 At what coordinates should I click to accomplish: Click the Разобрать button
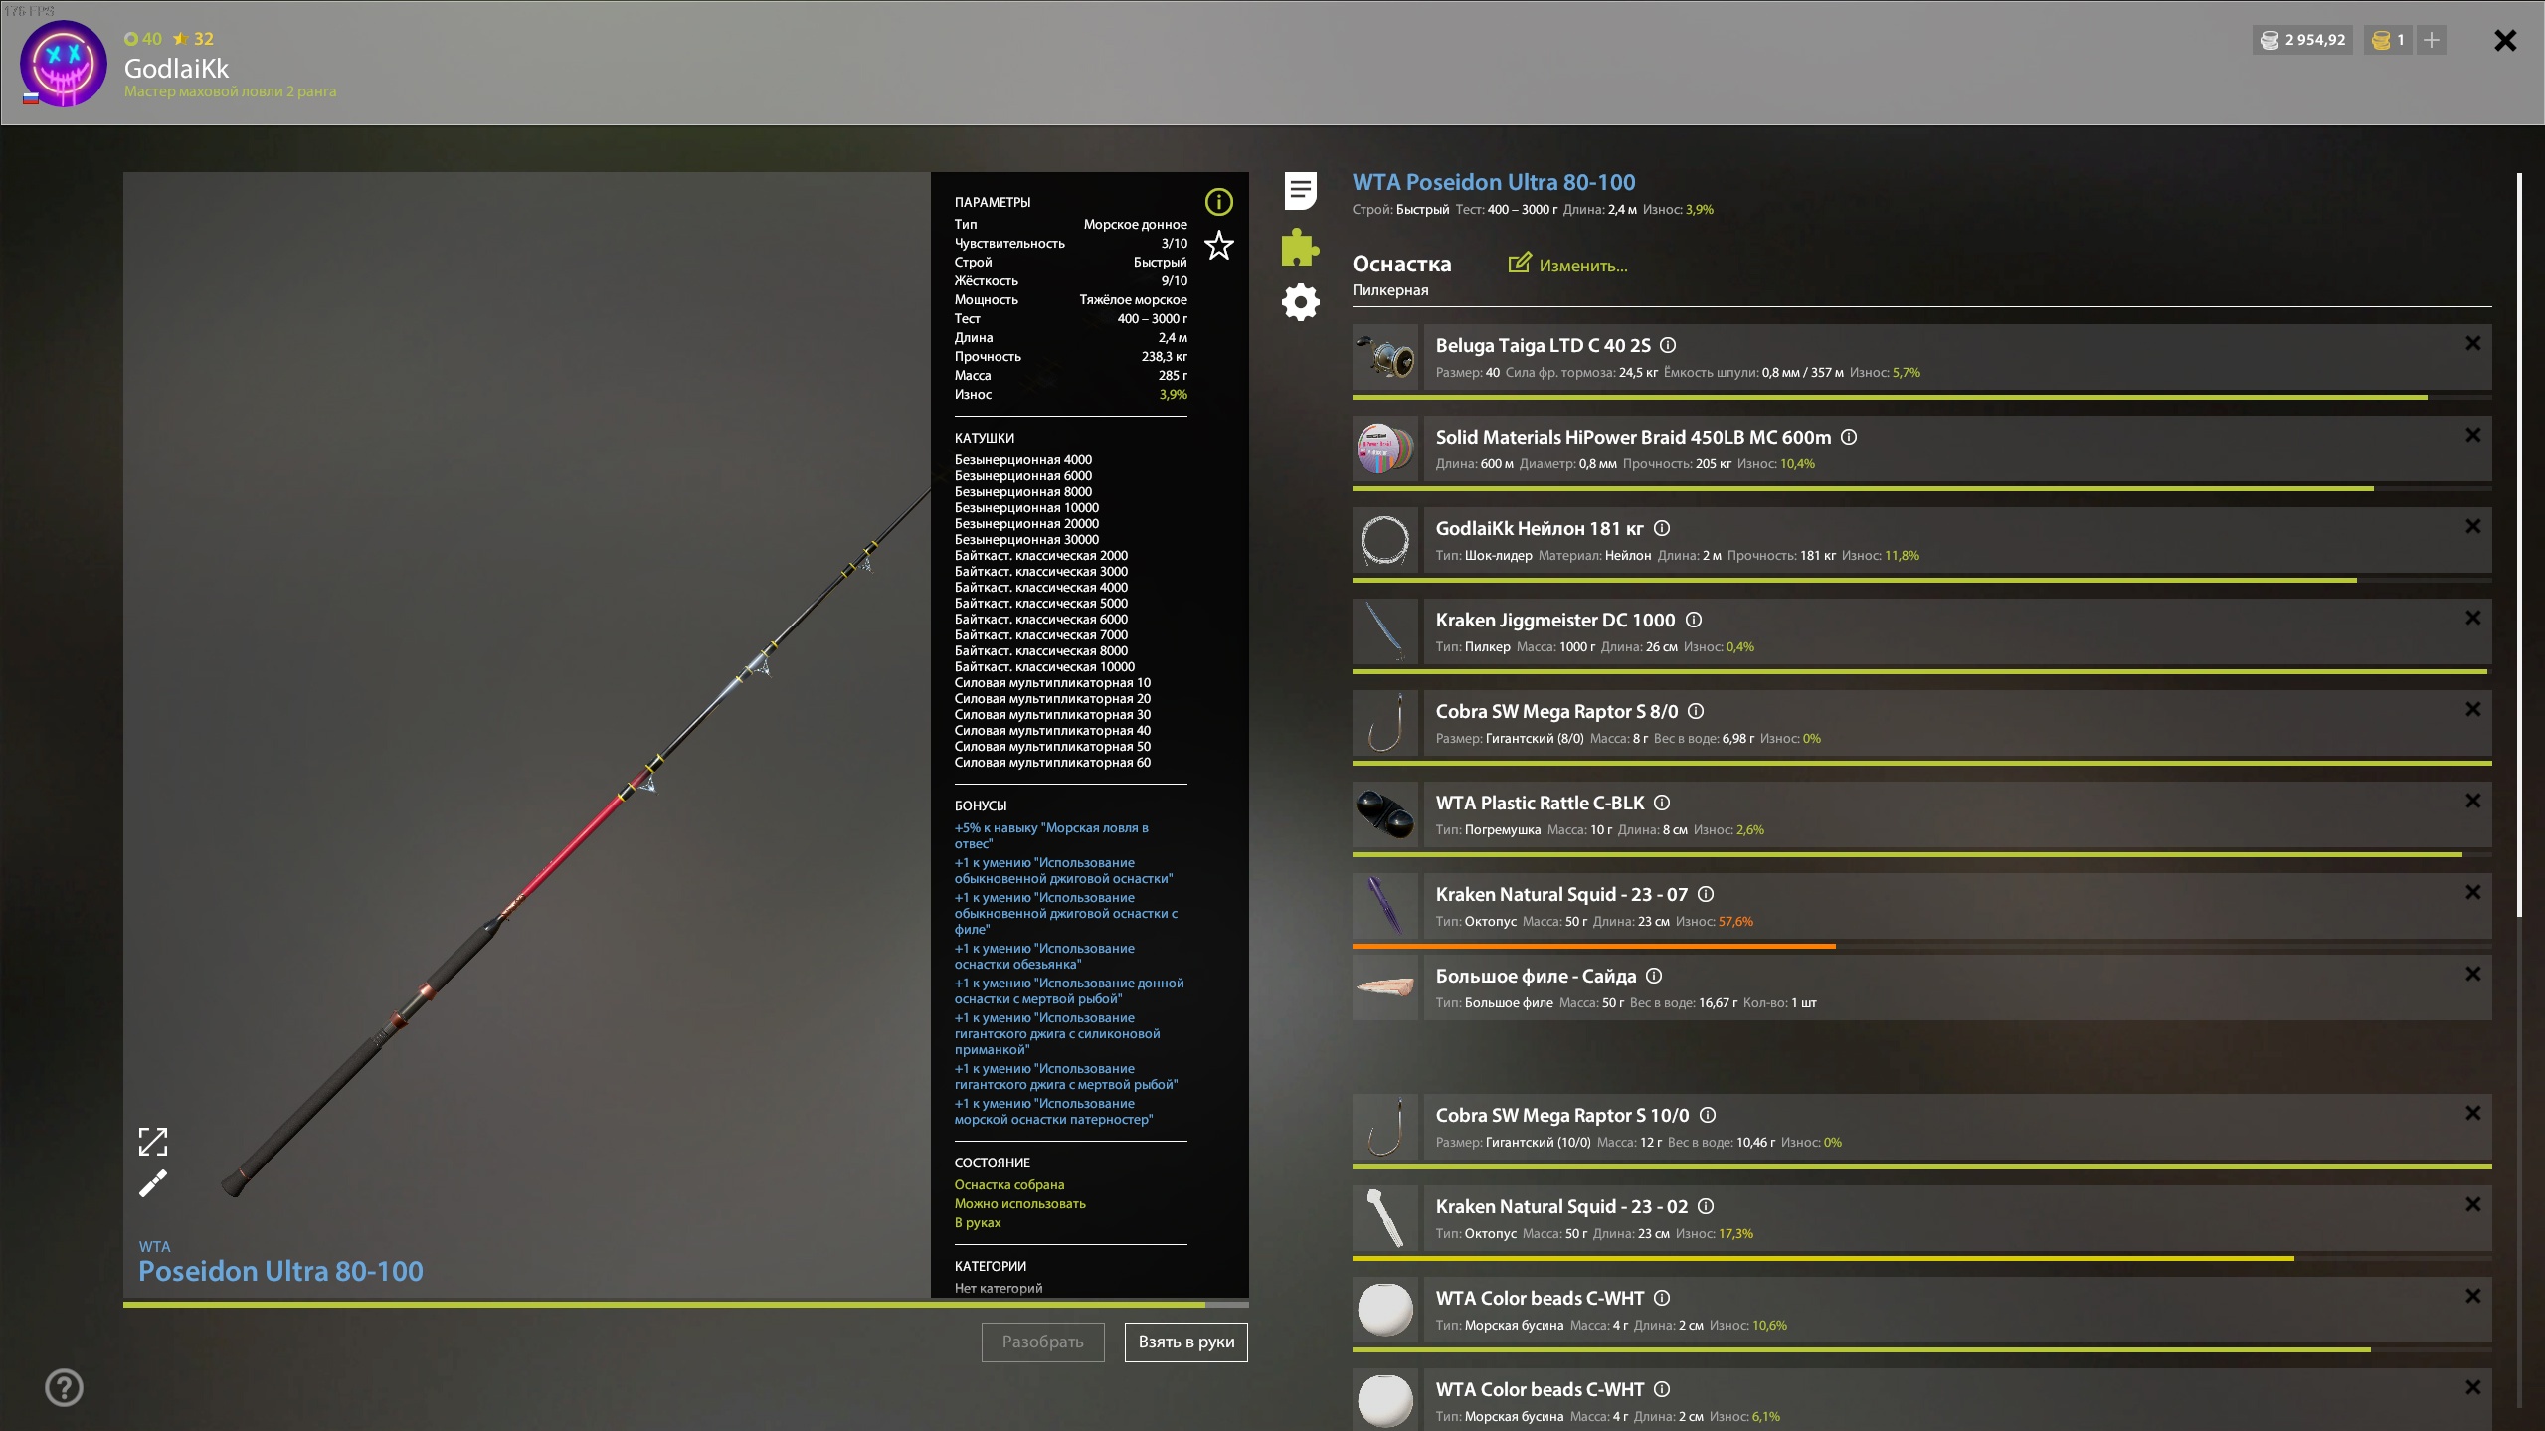1042,1342
